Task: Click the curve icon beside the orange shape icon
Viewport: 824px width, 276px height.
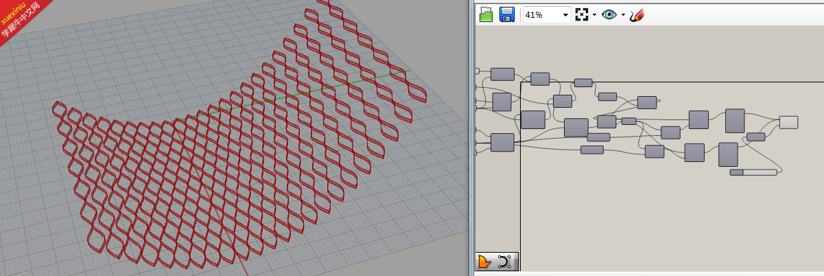Action: click(504, 262)
